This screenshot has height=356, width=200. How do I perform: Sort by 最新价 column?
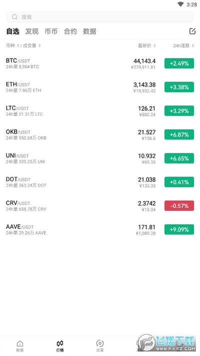[146, 46]
